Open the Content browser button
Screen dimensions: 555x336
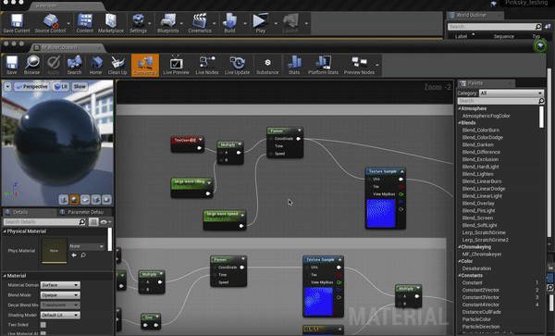coord(85,23)
